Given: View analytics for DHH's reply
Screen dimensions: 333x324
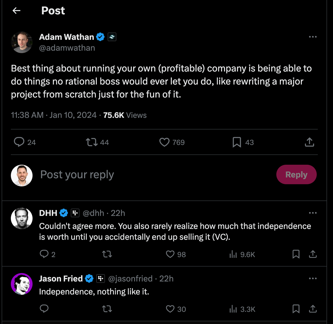Looking at the screenshot, I should pyautogui.click(x=233, y=254).
